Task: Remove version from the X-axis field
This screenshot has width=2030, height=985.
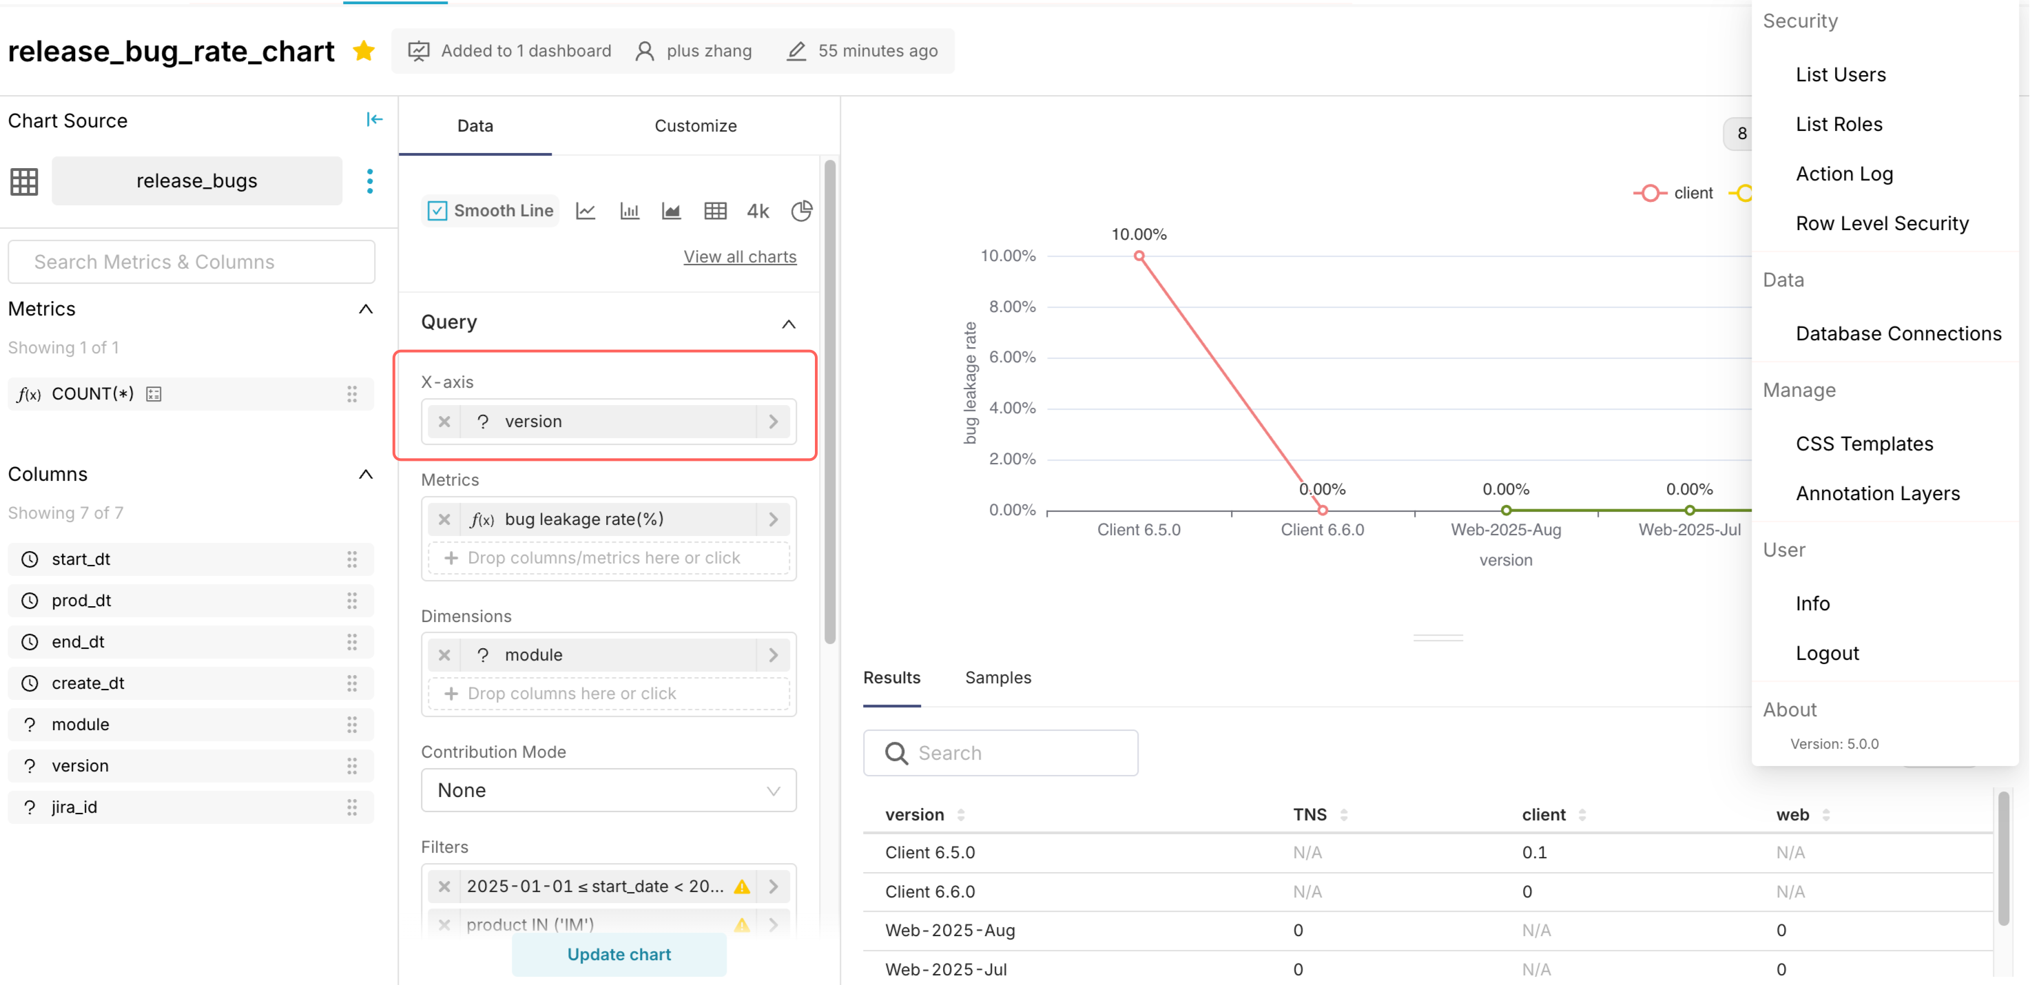Action: (x=444, y=422)
